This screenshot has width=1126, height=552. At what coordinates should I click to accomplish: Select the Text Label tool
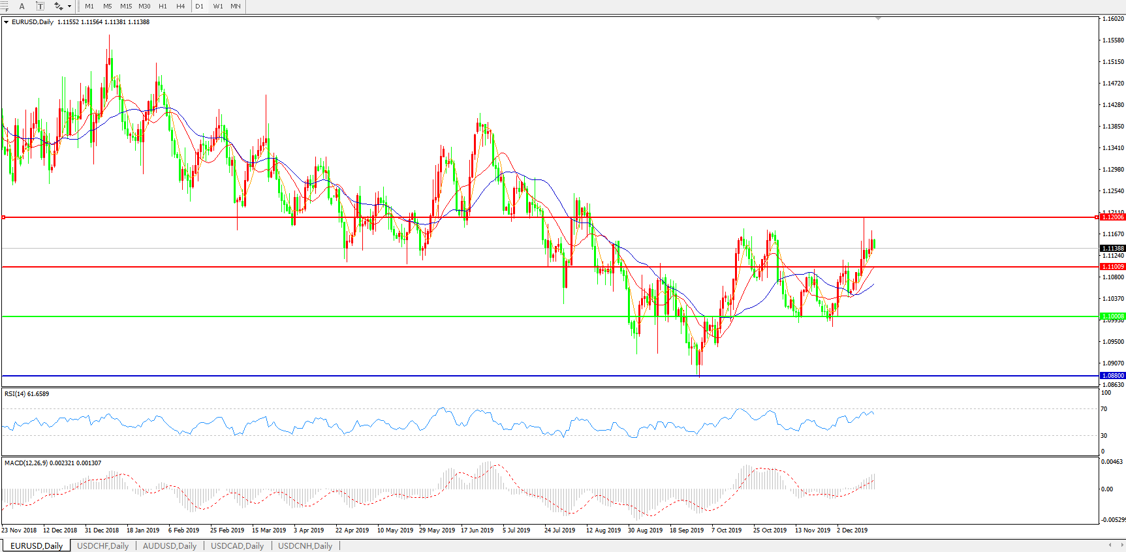click(x=40, y=7)
